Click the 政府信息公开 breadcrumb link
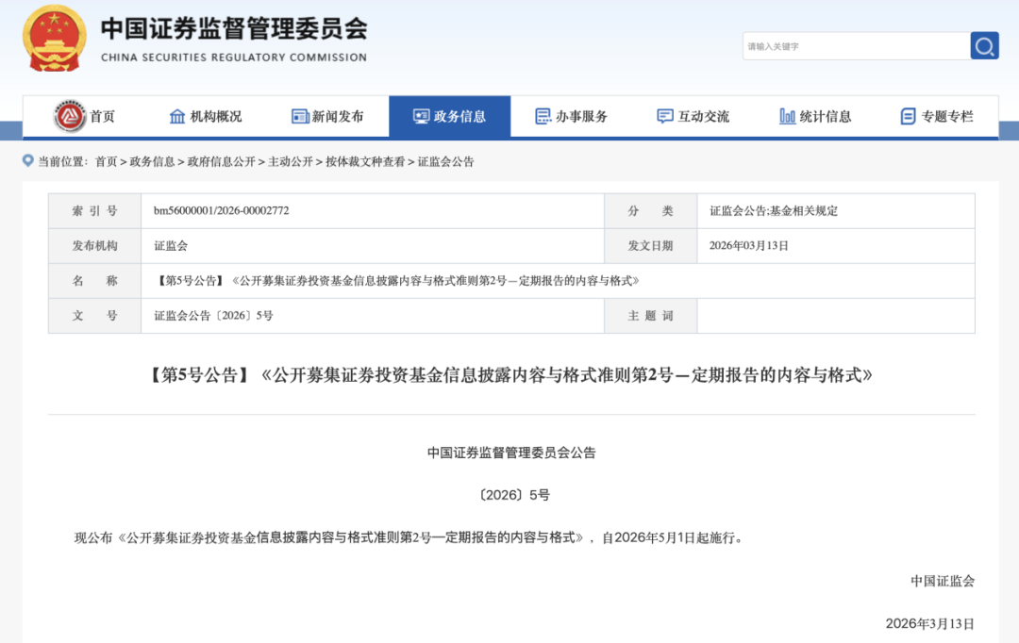1019x643 pixels. (221, 162)
